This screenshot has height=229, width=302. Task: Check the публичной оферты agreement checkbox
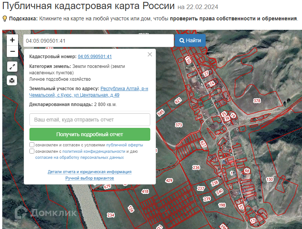[x=32, y=145]
